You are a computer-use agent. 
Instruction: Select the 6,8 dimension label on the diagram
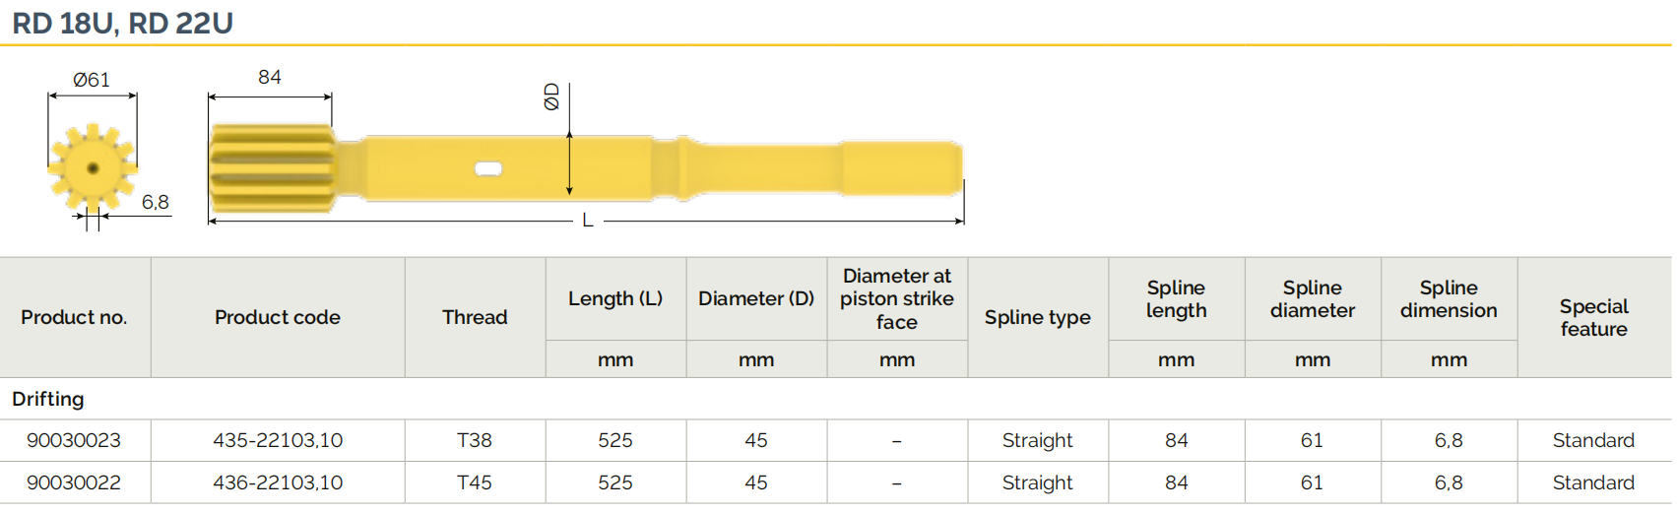155,202
